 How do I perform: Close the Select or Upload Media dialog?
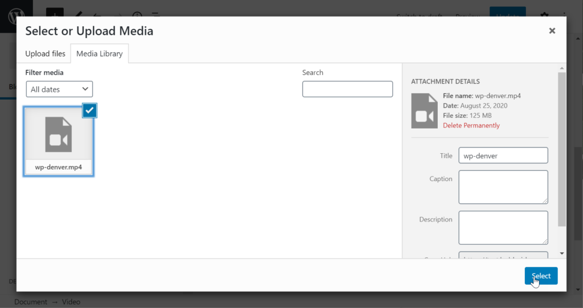click(552, 31)
